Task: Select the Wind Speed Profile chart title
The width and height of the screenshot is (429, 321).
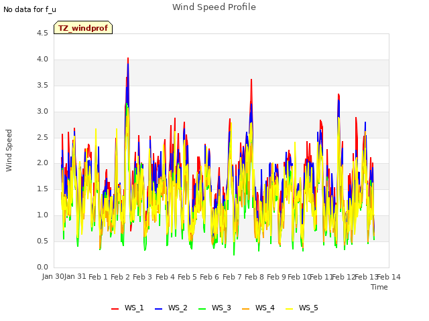Action: click(214, 7)
